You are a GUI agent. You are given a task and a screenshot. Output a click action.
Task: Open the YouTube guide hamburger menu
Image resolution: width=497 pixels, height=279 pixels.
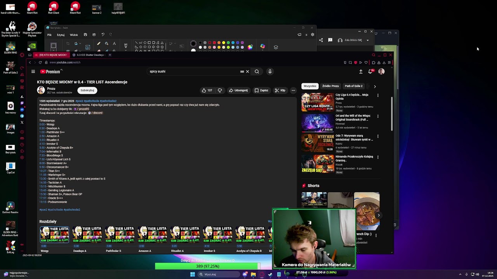(x=33, y=71)
